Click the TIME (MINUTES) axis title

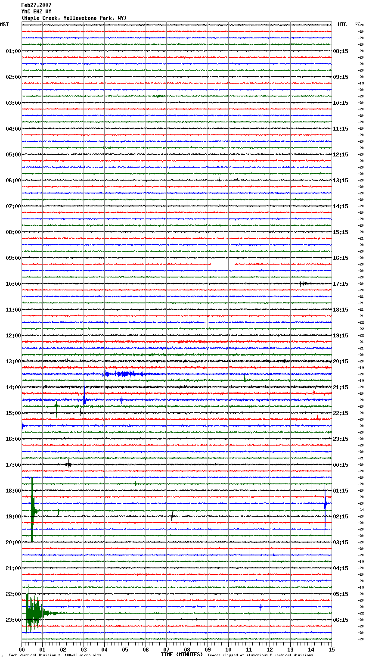182,655
